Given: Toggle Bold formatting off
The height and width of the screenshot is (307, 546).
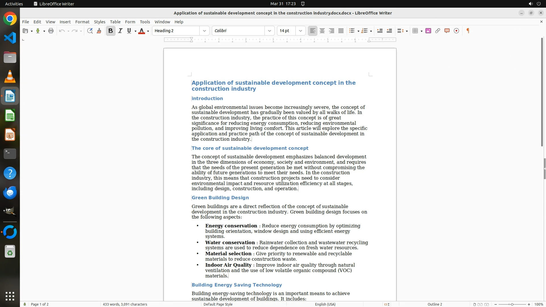Looking at the screenshot, I should [111, 31].
